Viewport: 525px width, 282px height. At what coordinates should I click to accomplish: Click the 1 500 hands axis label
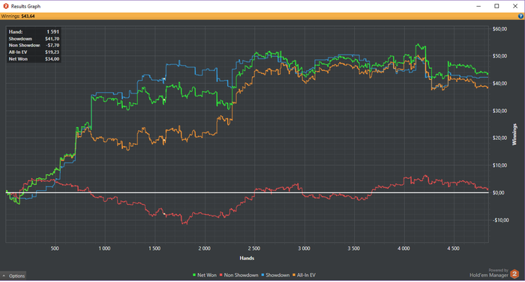[x=154, y=248]
